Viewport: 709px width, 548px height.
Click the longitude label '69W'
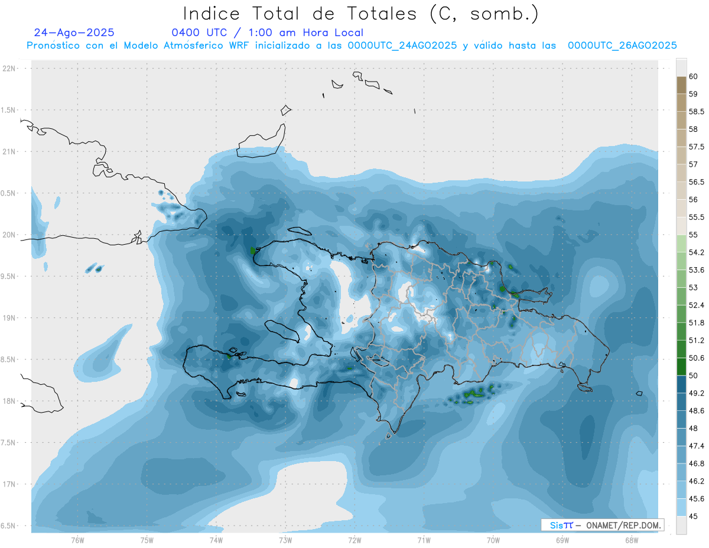pos(562,540)
